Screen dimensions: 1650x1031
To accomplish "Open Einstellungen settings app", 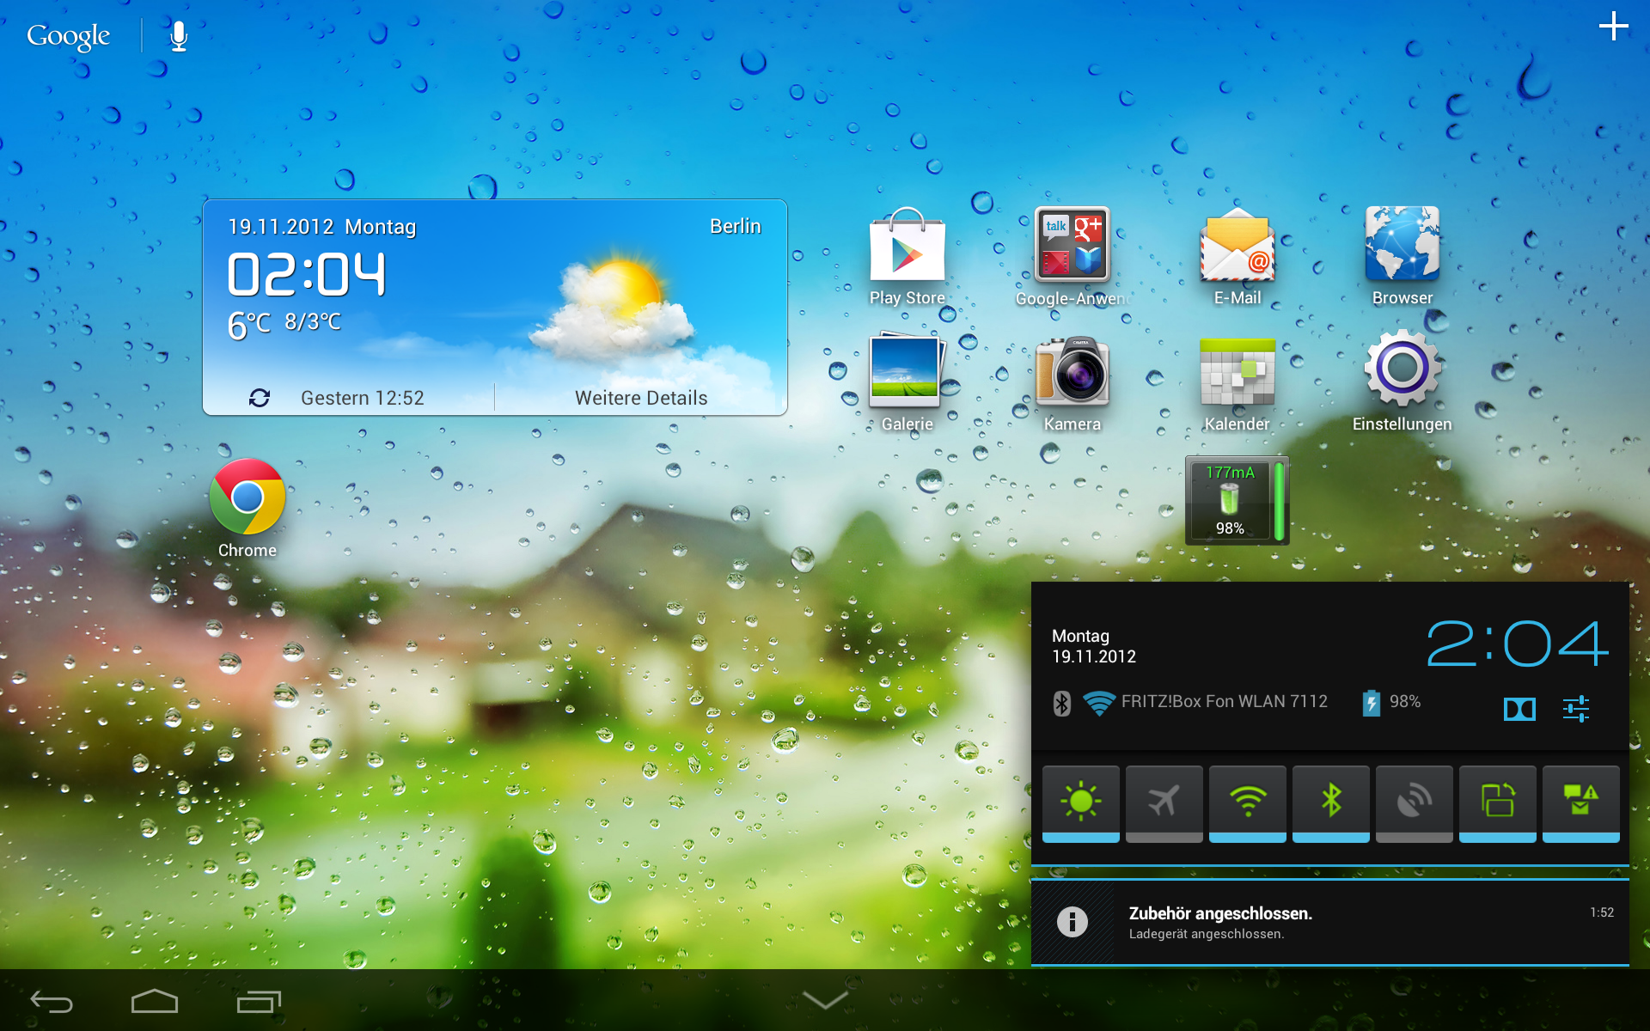I will click(x=1402, y=371).
